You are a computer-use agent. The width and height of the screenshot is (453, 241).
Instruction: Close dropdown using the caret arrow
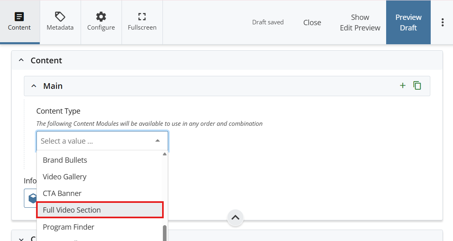pos(158,141)
